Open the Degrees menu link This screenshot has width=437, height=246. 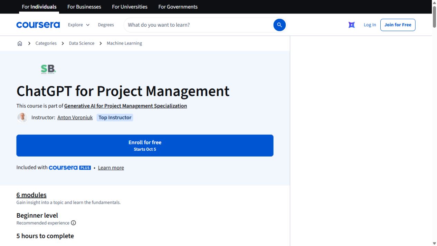point(106,25)
